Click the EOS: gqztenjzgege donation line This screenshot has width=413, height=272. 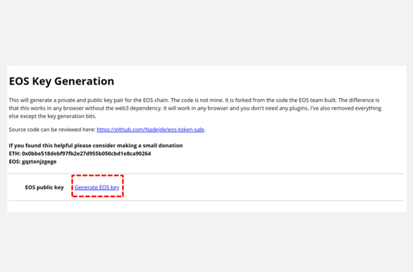pos(33,162)
